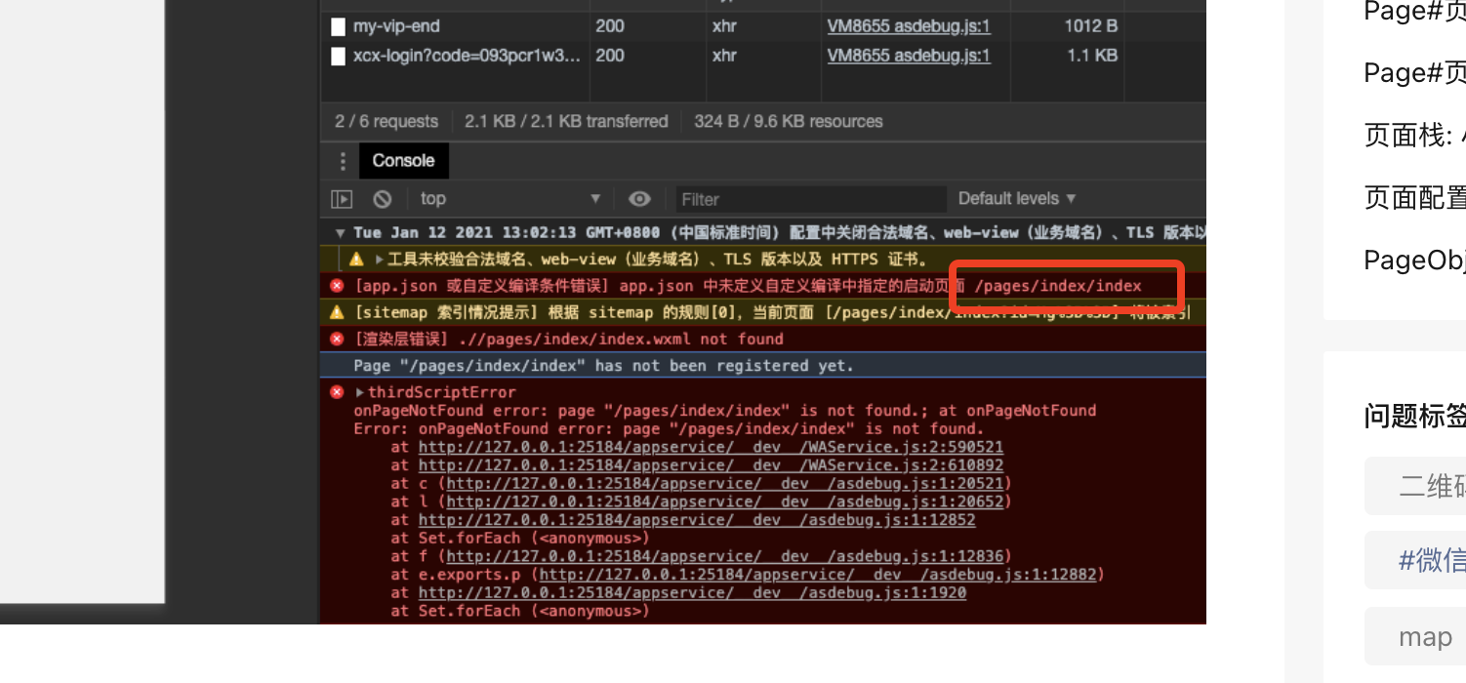Image resolution: width=1466 pixels, height=683 pixels.
Task: Click the xhr type cell of my-vip-end
Action: [x=724, y=26]
